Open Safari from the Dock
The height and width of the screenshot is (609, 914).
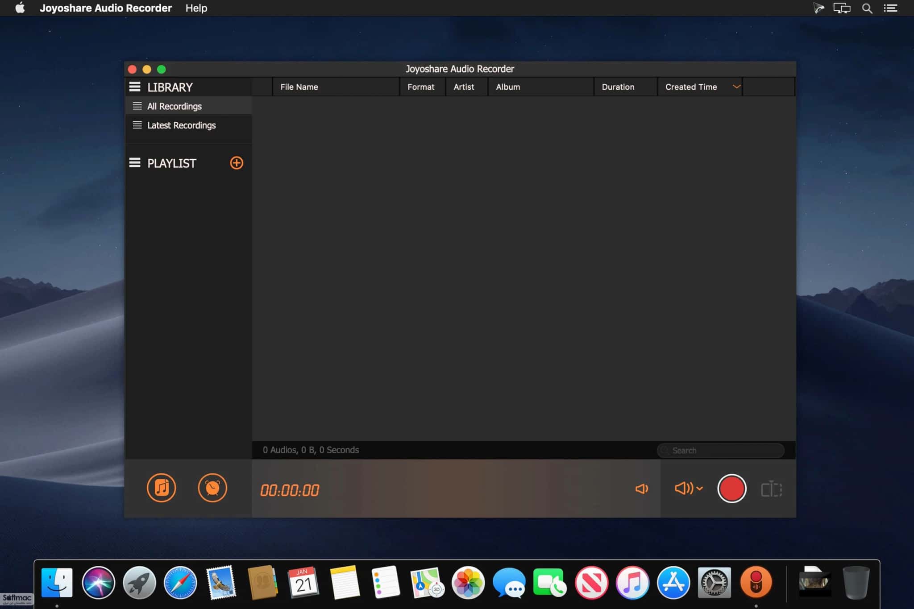click(180, 582)
